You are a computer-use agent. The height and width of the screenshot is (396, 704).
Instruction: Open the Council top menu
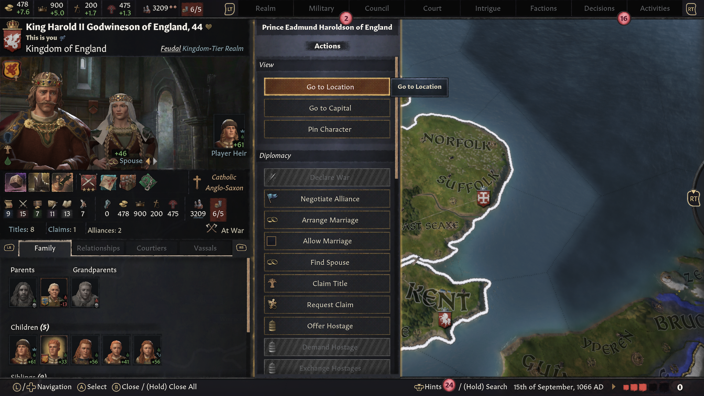pyautogui.click(x=377, y=8)
